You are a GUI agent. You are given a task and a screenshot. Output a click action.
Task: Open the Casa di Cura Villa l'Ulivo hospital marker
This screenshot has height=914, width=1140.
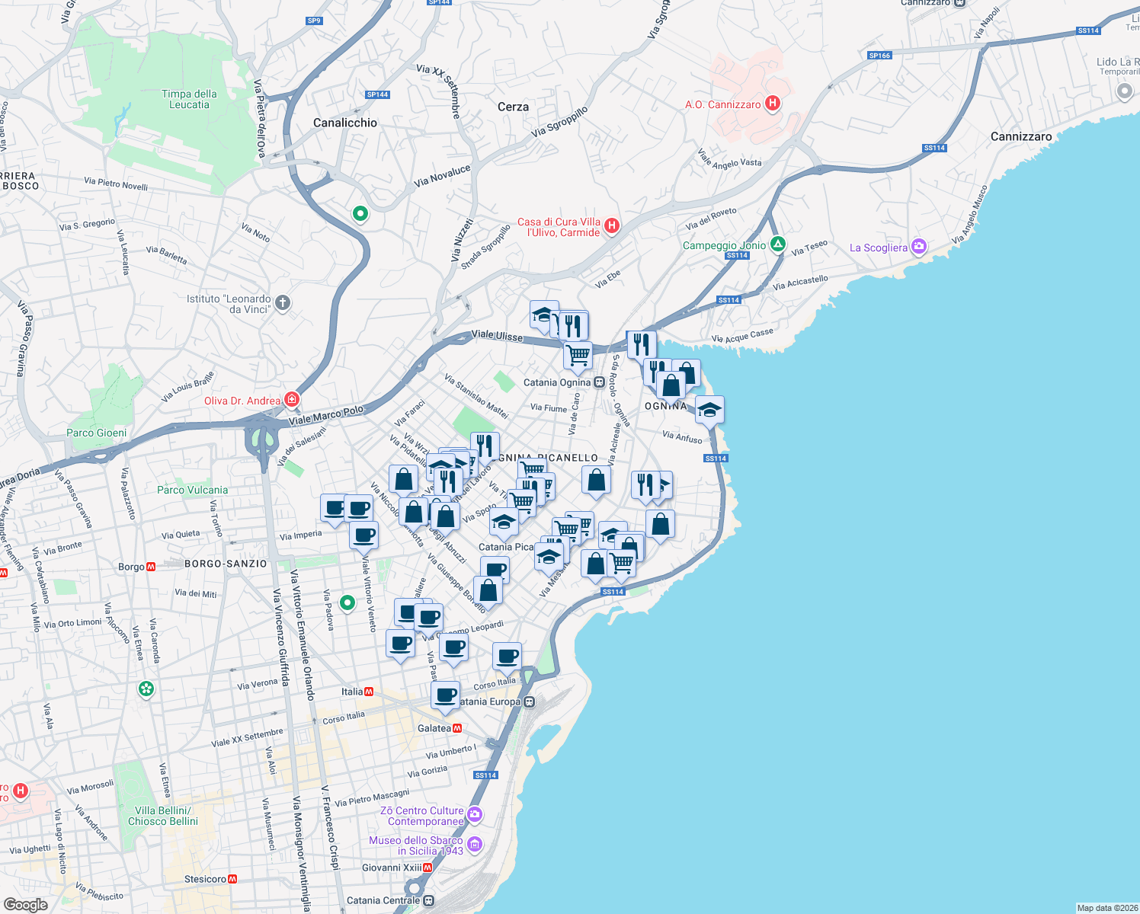click(612, 226)
